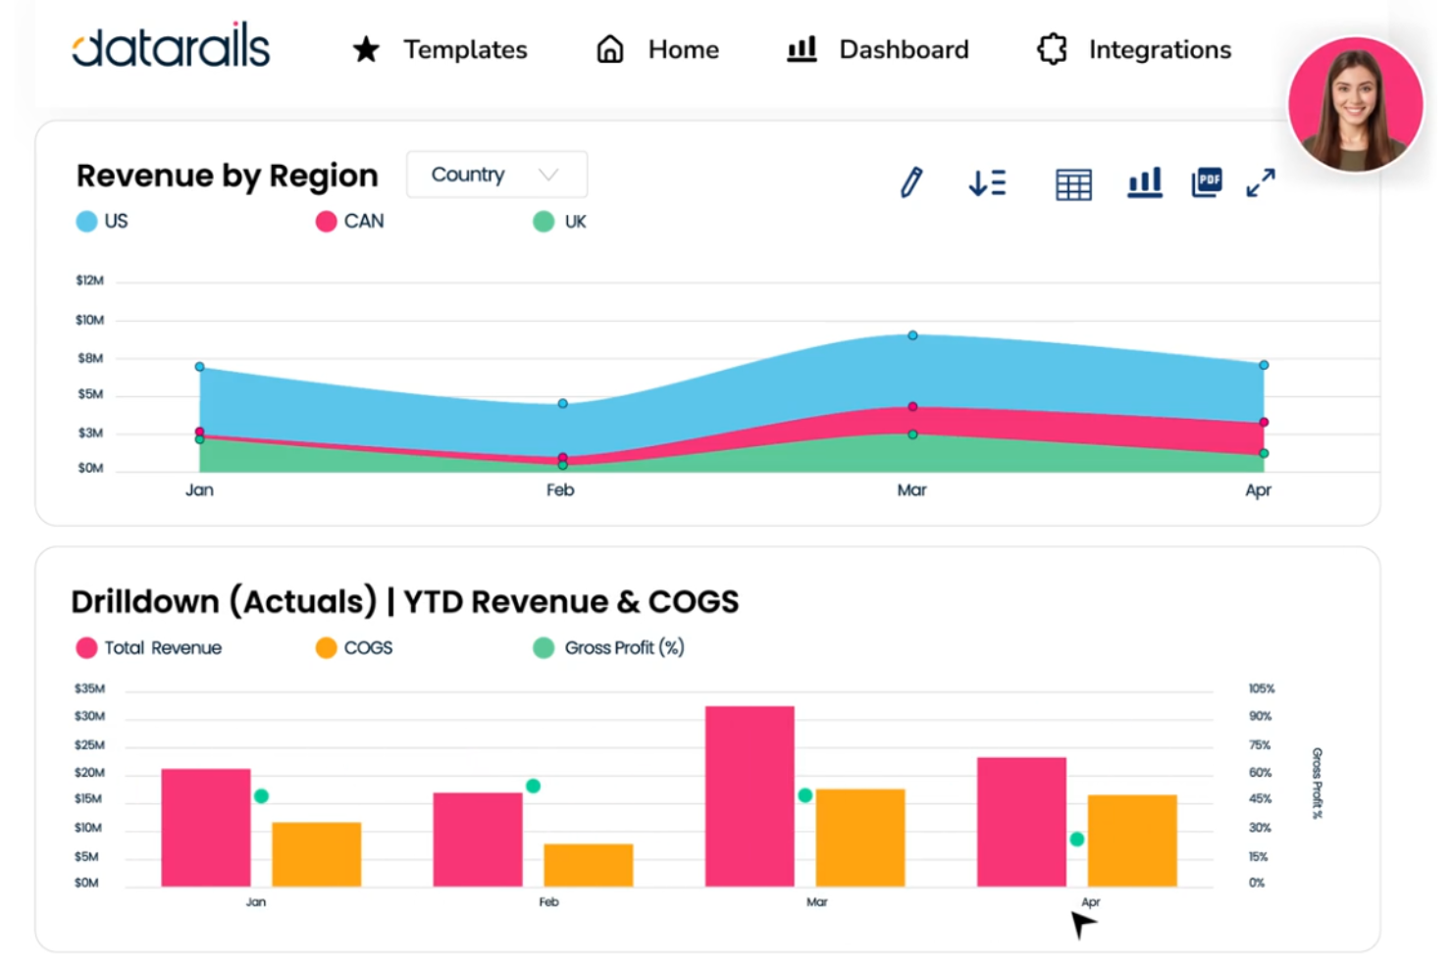The width and height of the screenshot is (1452, 968).
Task: Export Revenue by Region as PDF
Action: tap(1207, 182)
